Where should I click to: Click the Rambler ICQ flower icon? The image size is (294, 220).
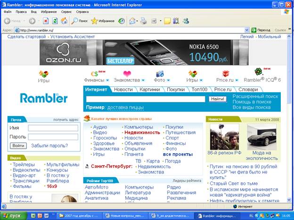pos(258,71)
